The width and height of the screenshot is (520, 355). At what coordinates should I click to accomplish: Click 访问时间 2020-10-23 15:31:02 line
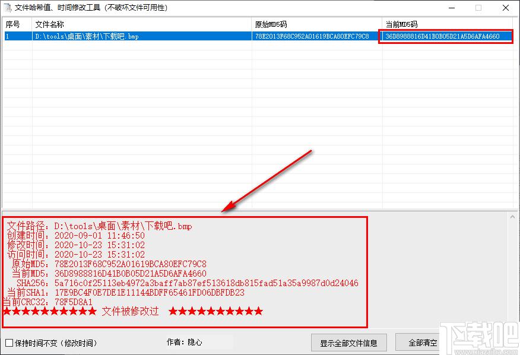(x=76, y=255)
